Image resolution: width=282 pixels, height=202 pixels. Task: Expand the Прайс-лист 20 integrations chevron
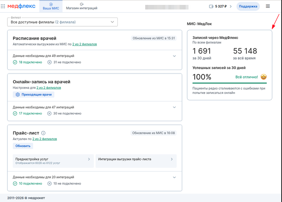pos(174,177)
